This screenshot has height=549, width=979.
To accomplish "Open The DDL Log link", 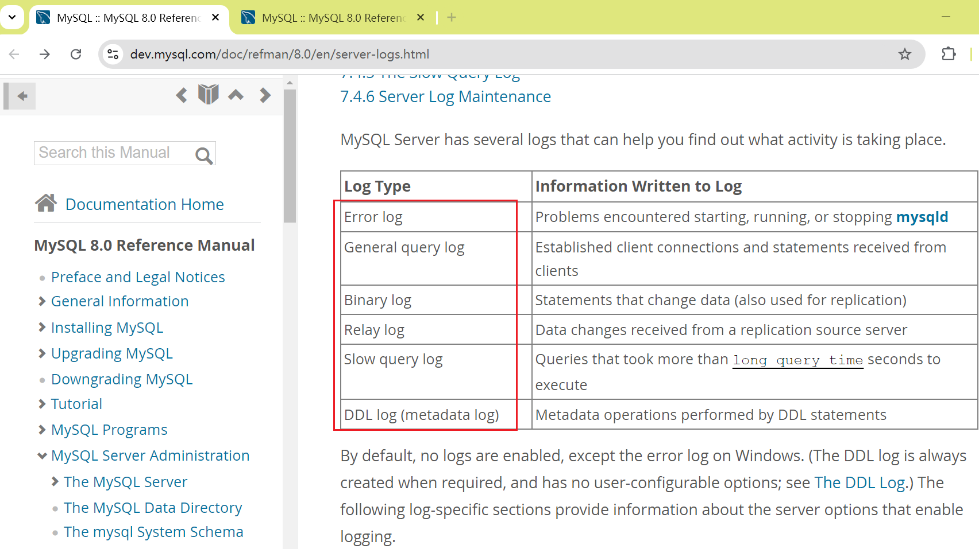I will tap(859, 483).
